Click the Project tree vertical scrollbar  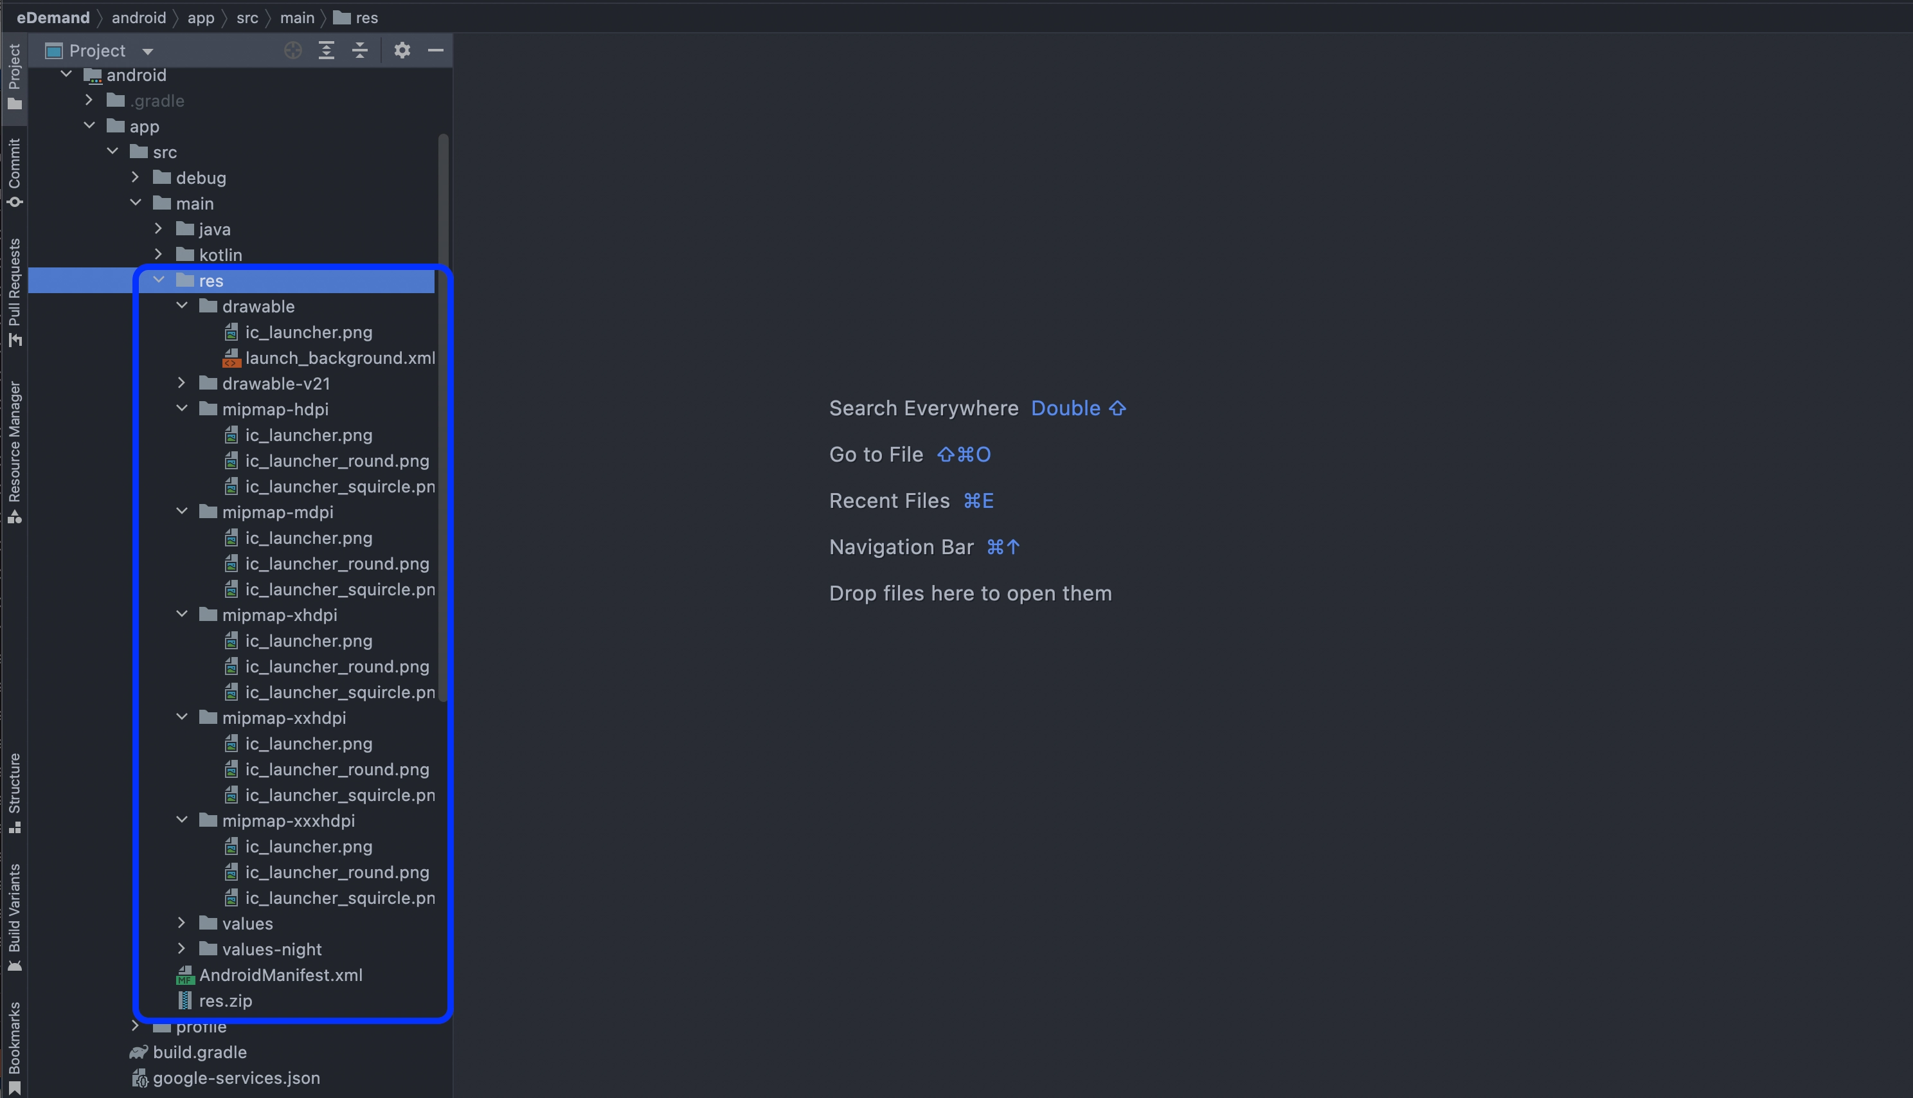point(443,417)
